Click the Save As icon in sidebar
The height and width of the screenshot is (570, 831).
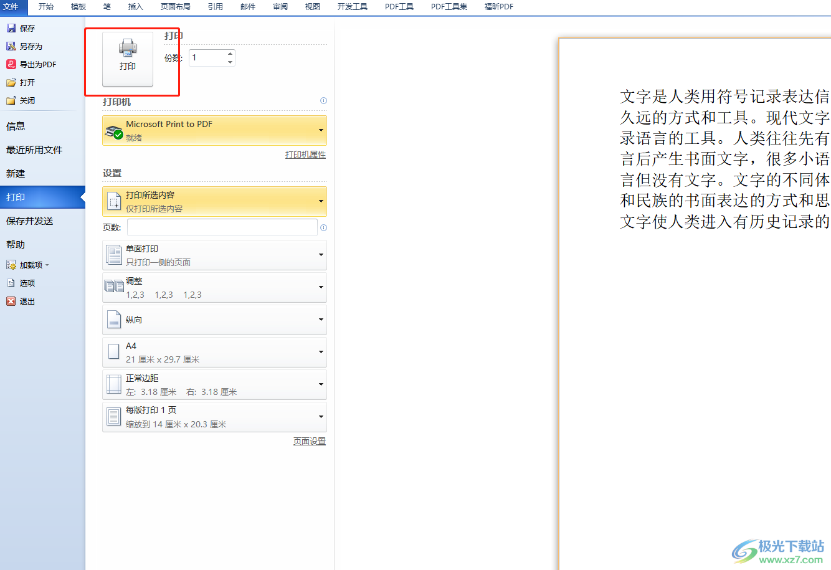[11, 46]
